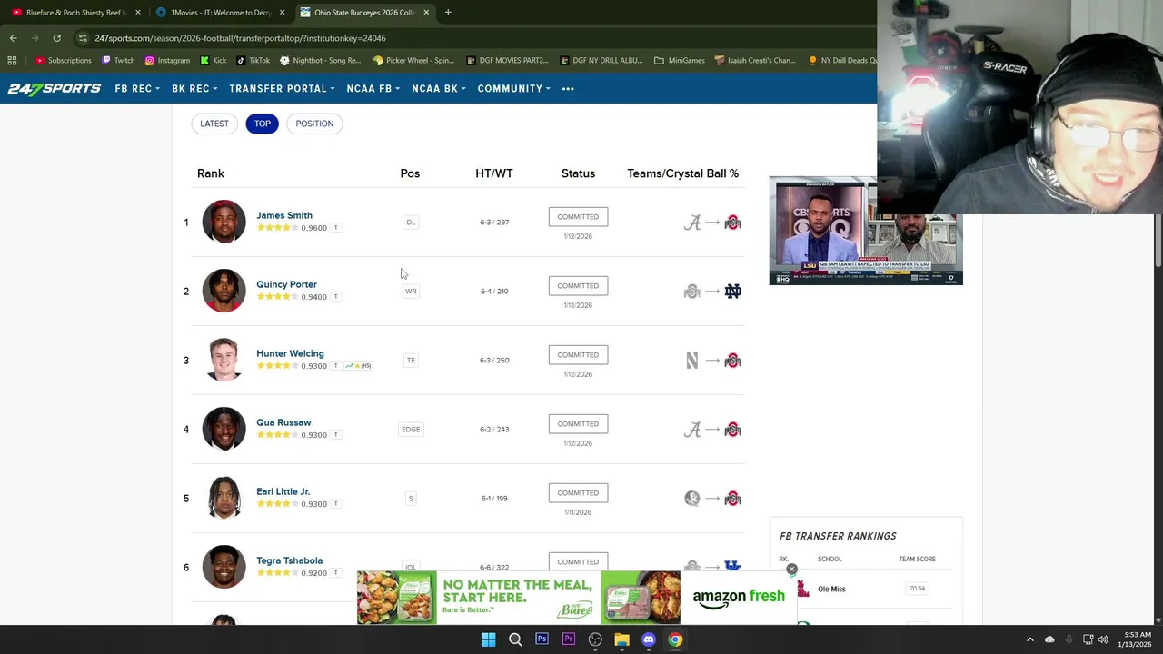The width and height of the screenshot is (1163, 654).
Task: Open the Windows Start menu
Action: pos(488,639)
